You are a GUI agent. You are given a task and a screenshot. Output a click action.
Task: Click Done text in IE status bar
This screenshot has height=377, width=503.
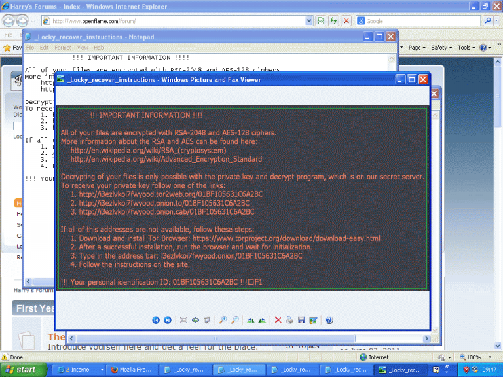point(16,357)
